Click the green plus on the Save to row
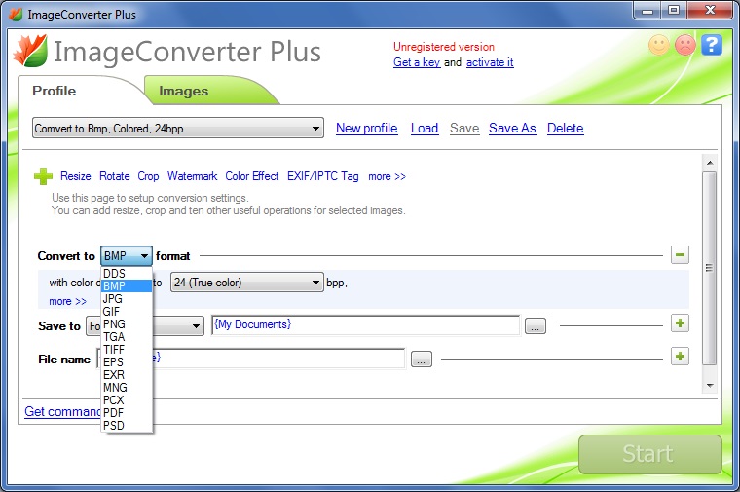 tap(680, 323)
